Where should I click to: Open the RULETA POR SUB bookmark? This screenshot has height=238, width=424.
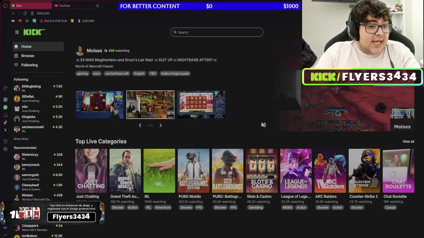(53, 21)
